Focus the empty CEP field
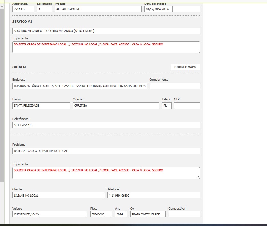 click(x=187, y=106)
